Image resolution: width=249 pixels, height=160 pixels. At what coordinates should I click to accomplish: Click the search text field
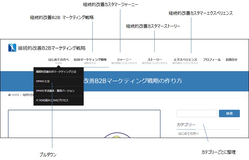tap(197, 113)
